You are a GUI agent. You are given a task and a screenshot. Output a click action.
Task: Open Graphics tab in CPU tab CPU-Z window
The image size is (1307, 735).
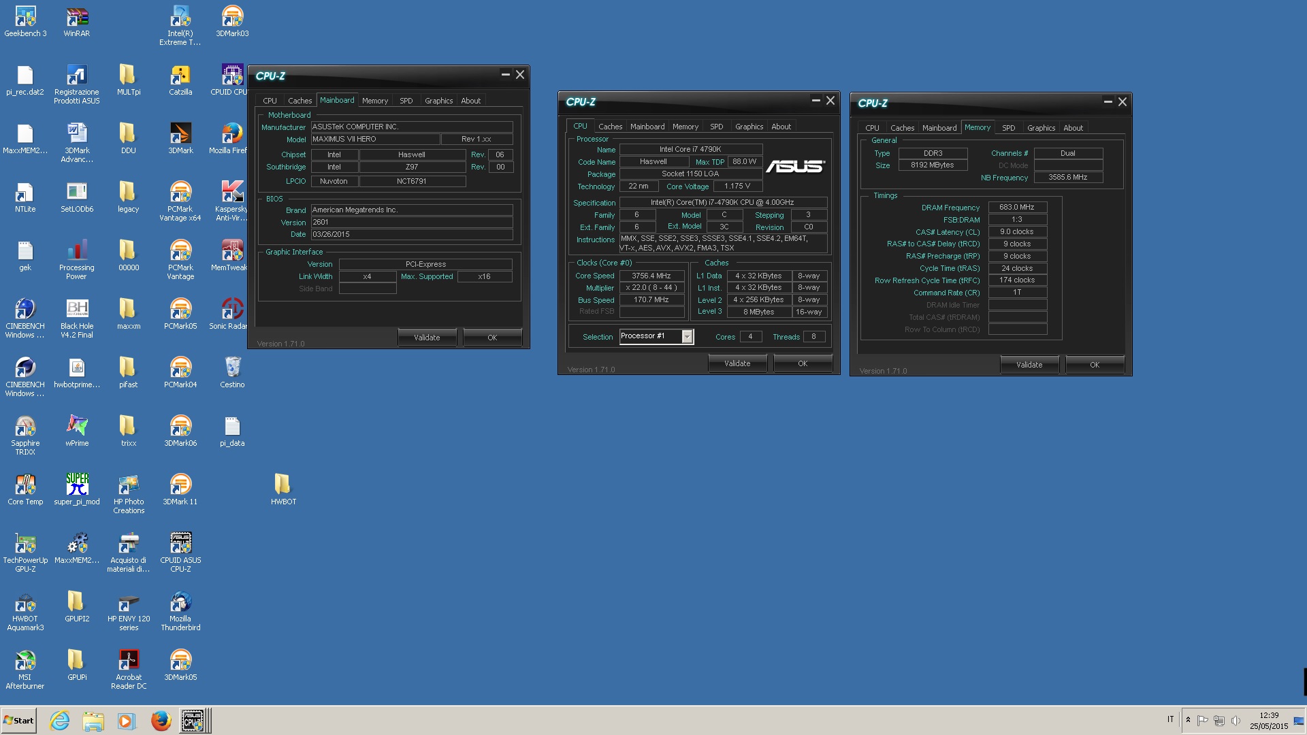tap(749, 127)
